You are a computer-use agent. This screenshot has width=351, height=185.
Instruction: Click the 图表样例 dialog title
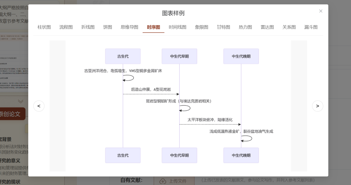pos(173,13)
